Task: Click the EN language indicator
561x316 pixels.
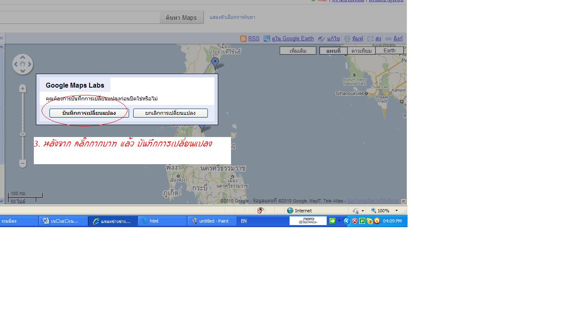Action: (x=244, y=221)
